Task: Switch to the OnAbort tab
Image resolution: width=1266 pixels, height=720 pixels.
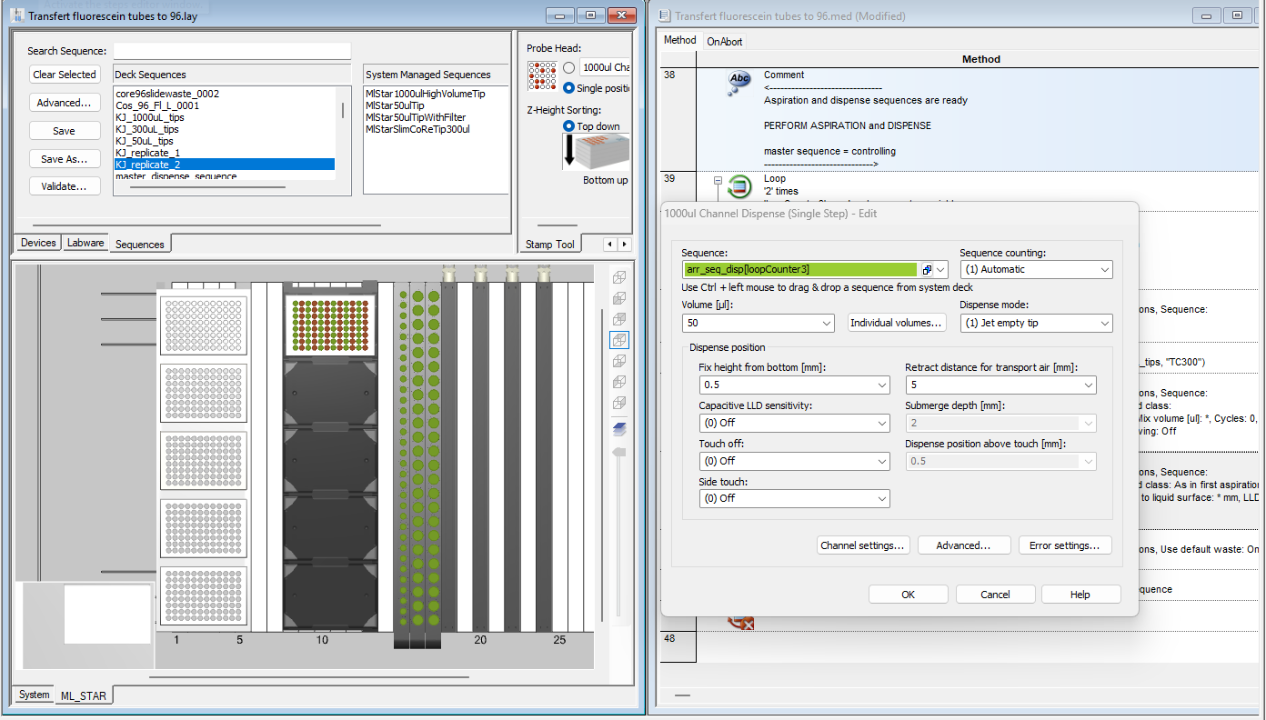Action: pyautogui.click(x=724, y=41)
